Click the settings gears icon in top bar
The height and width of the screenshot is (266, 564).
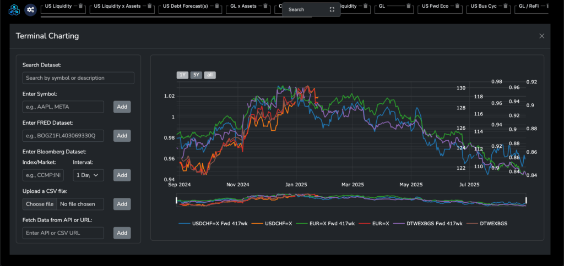[31, 9]
